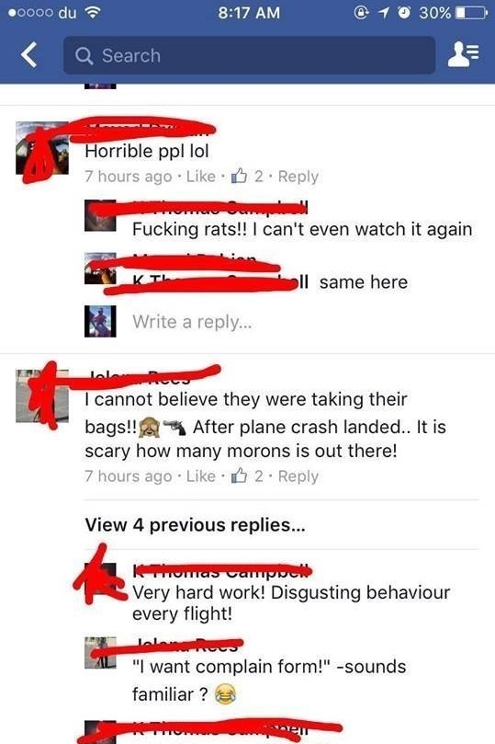Click the "Write a reply..." field
The height and width of the screenshot is (744, 495).
(x=192, y=322)
